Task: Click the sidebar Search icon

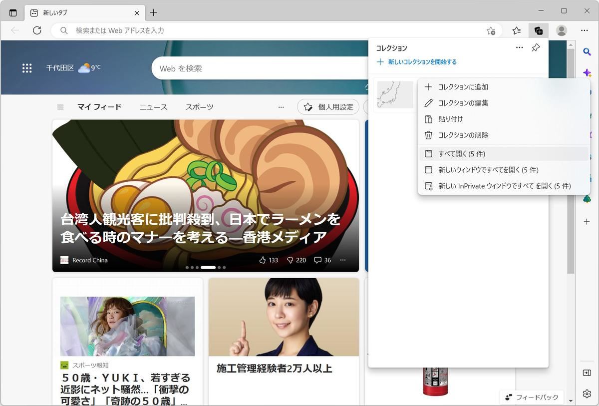Action: (587, 52)
